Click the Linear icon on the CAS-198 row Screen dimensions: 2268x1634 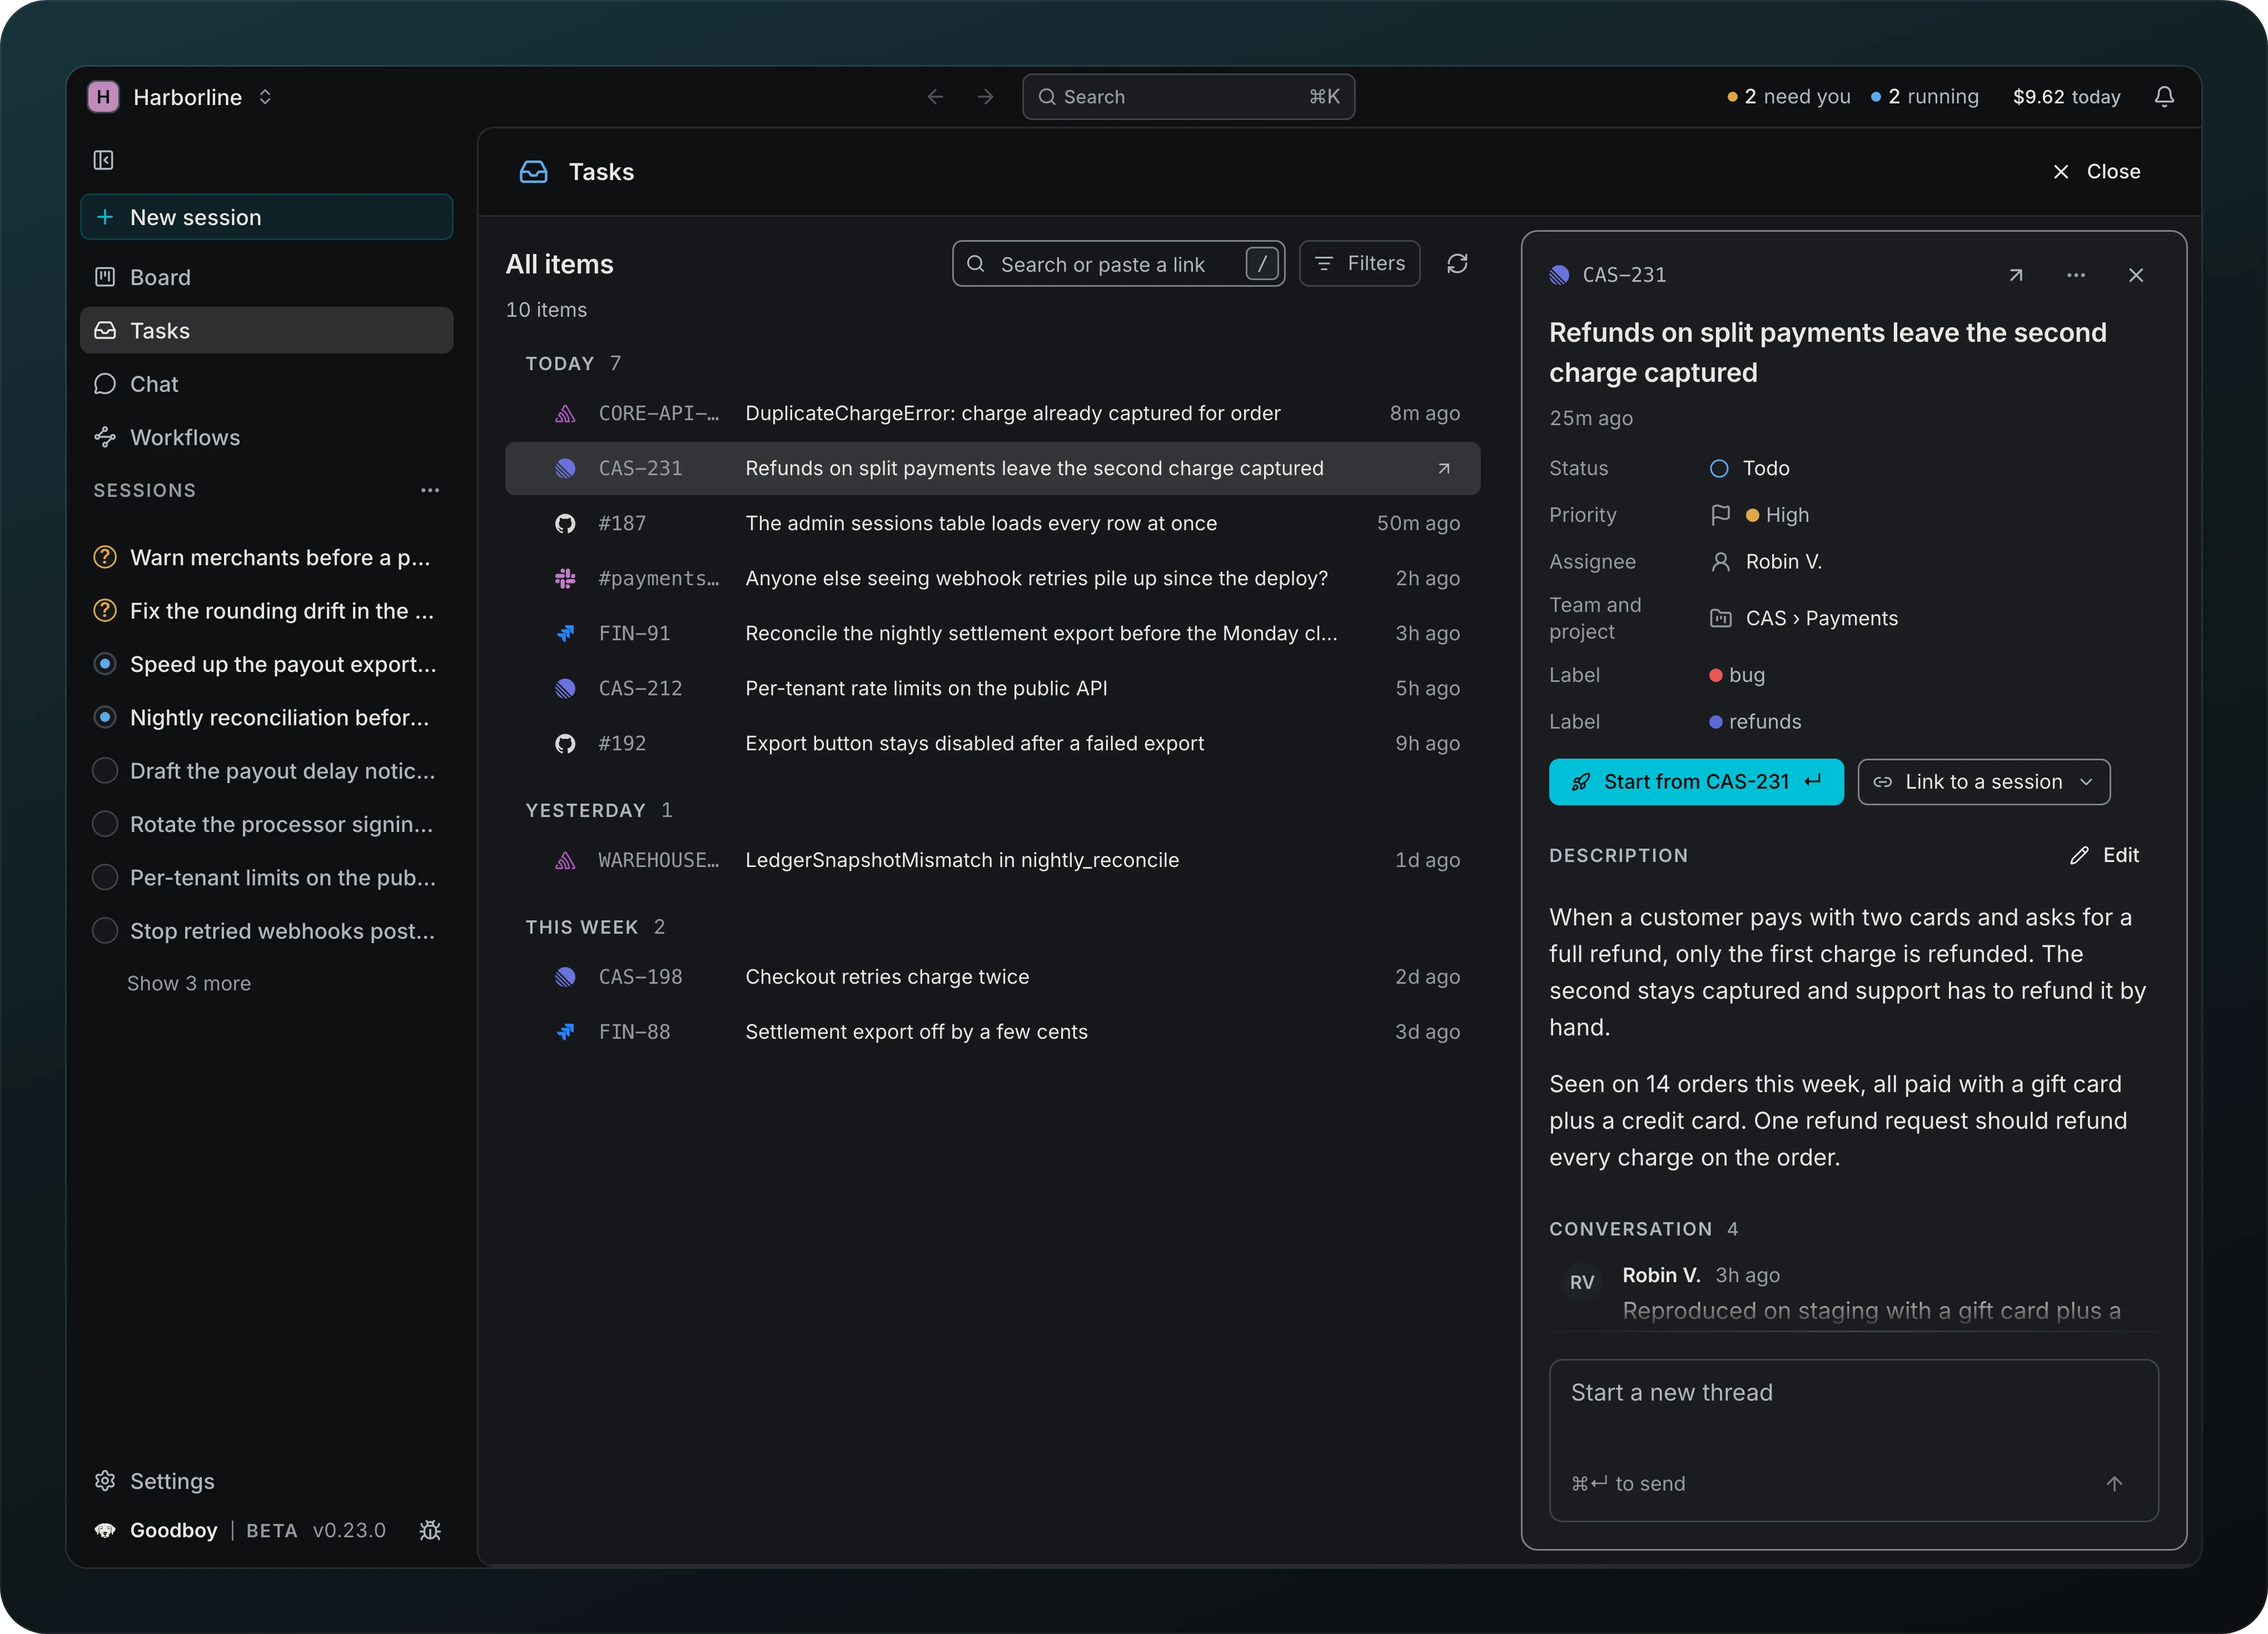565,977
